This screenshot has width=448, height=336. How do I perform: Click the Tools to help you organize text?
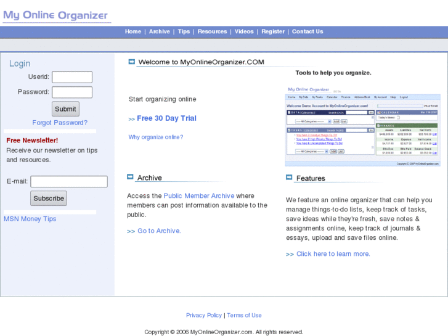click(333, 73)
